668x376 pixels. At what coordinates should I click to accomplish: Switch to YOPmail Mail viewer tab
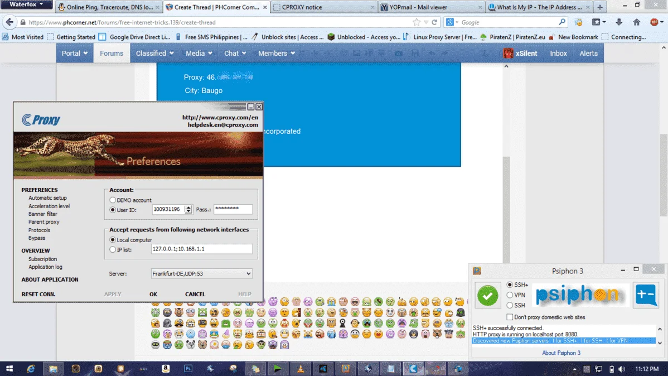pyautogui.click(x=432, y=7)
